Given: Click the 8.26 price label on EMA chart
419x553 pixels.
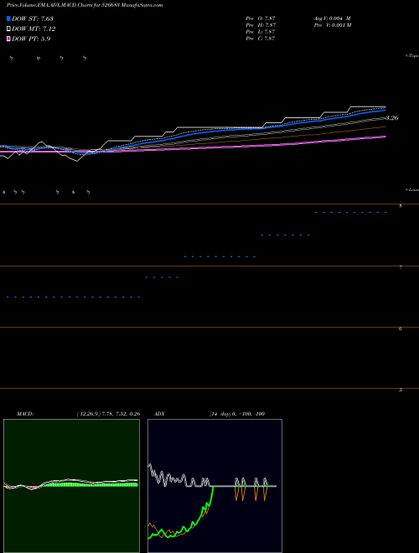Looking at the screenshot, I should 391,118.
